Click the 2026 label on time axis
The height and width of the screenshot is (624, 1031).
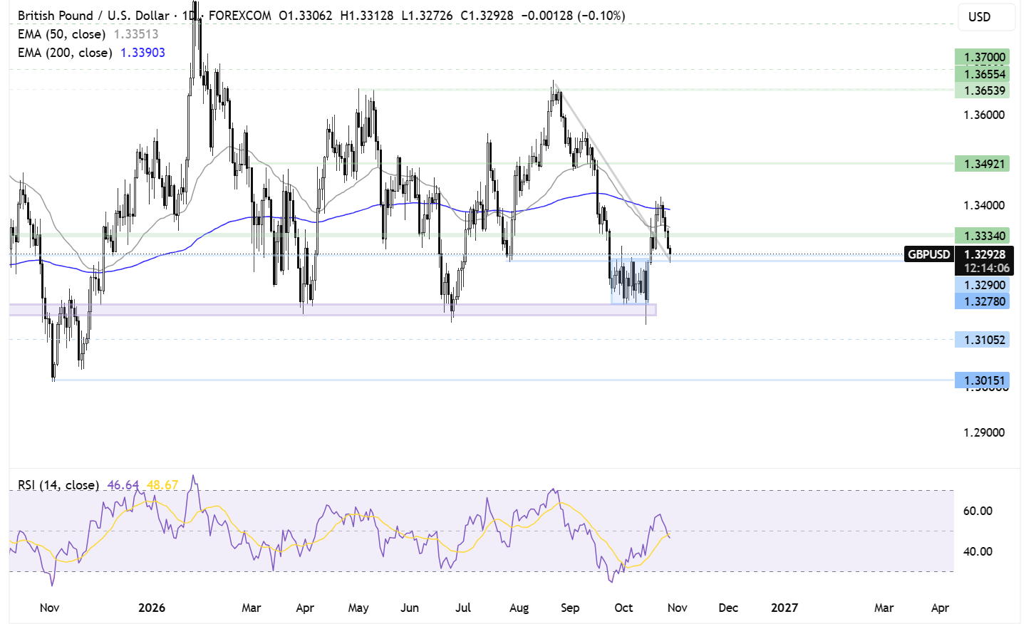[152, 608]
